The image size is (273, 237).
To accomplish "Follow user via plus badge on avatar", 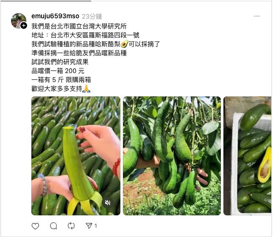I will point(24,25).
